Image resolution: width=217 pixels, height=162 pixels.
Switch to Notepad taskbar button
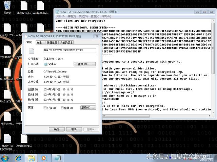57,158
